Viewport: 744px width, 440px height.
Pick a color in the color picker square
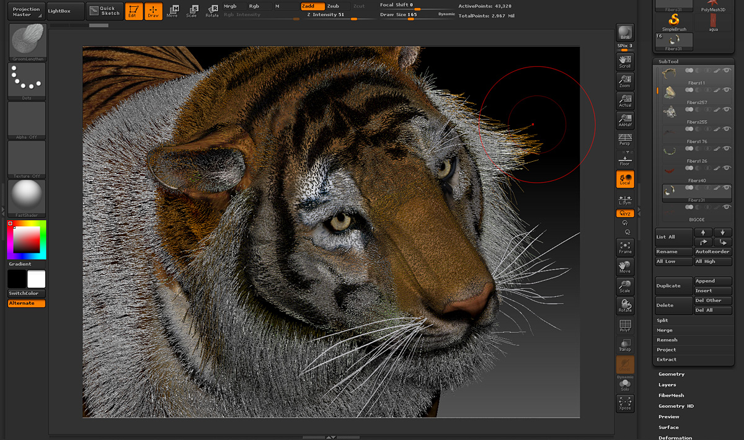pos(27,240)
